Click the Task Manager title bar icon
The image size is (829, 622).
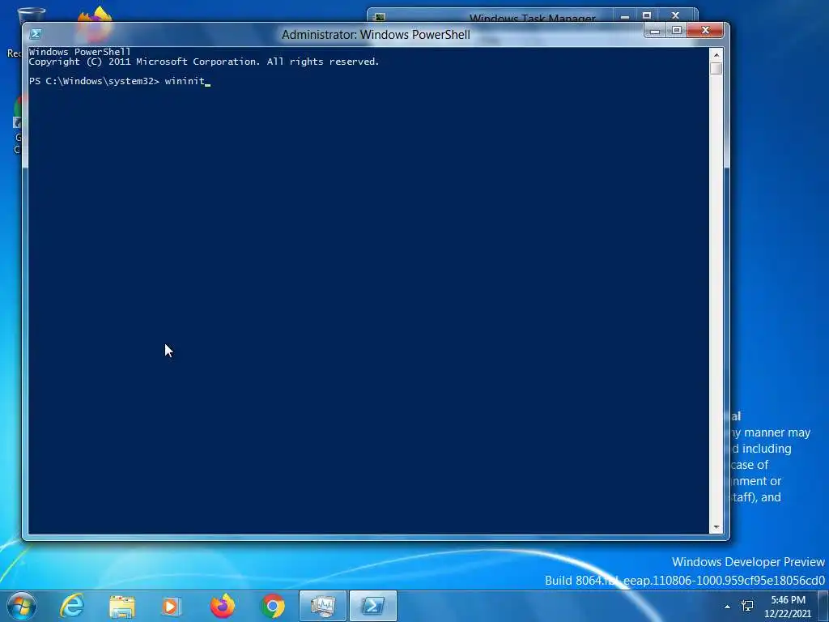(x=379, y=18)
